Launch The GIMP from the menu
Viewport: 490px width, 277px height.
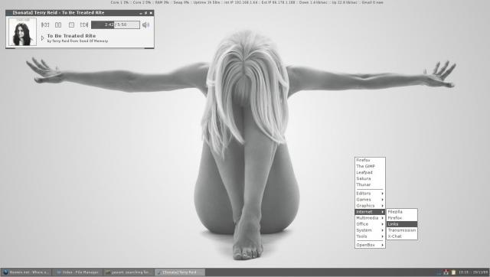pos(370,167)
